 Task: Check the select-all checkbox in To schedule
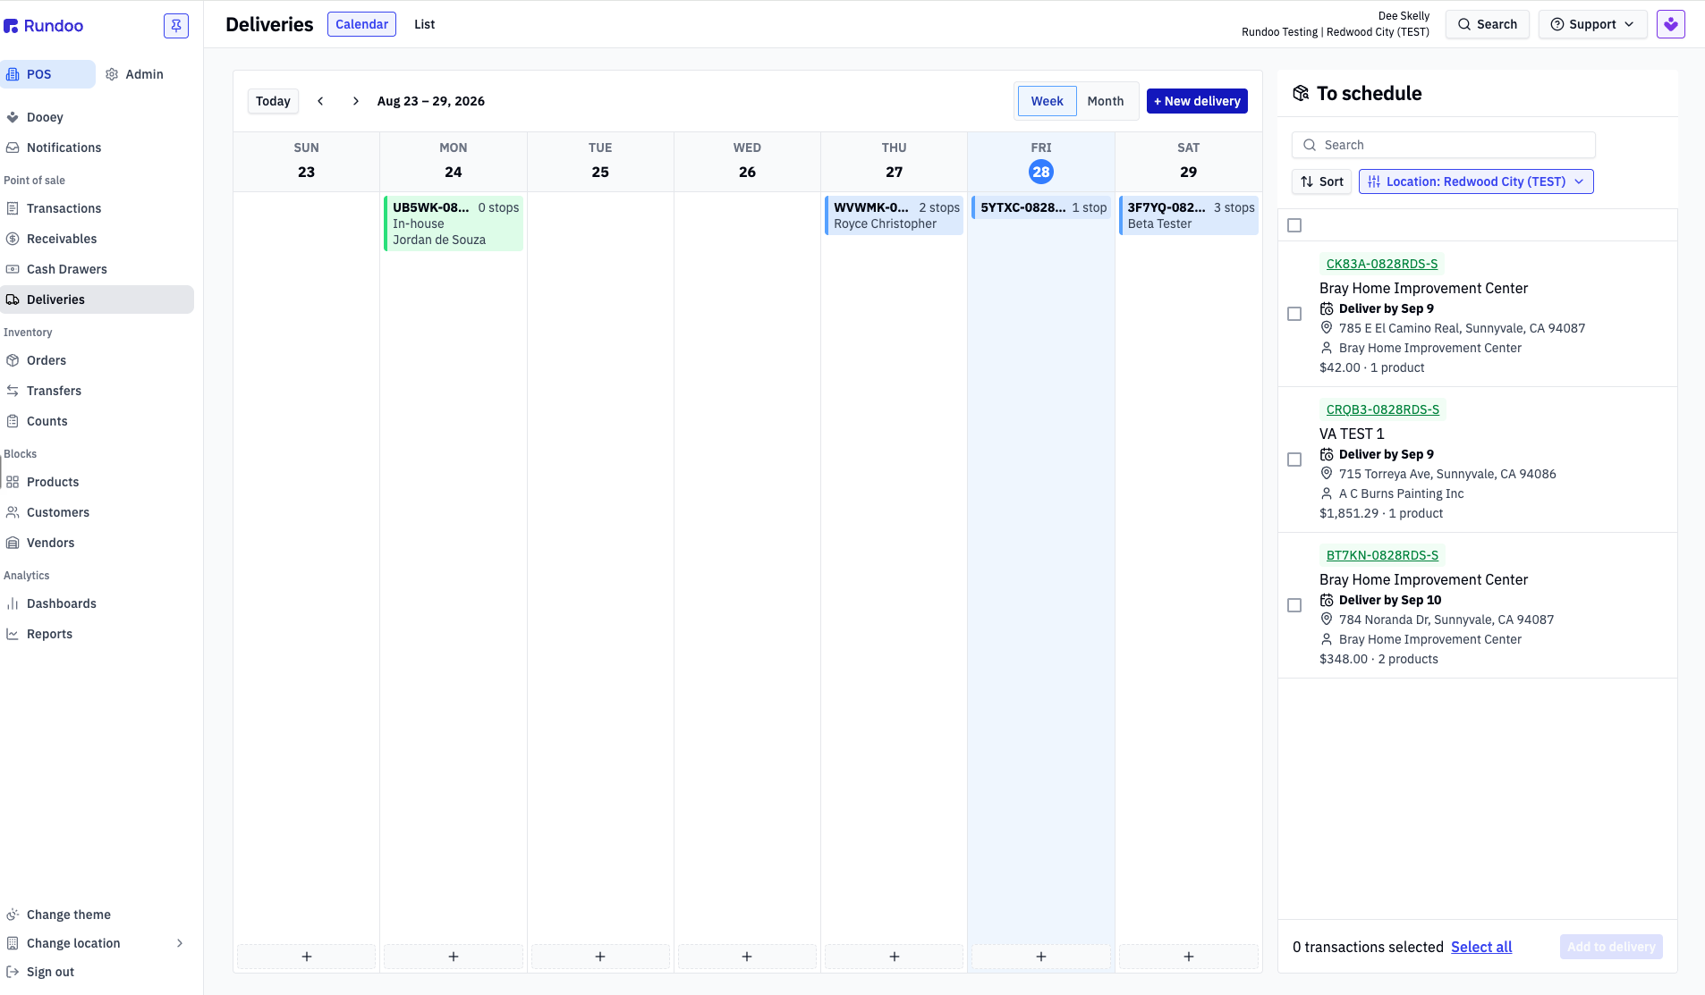pos(1294,225)
